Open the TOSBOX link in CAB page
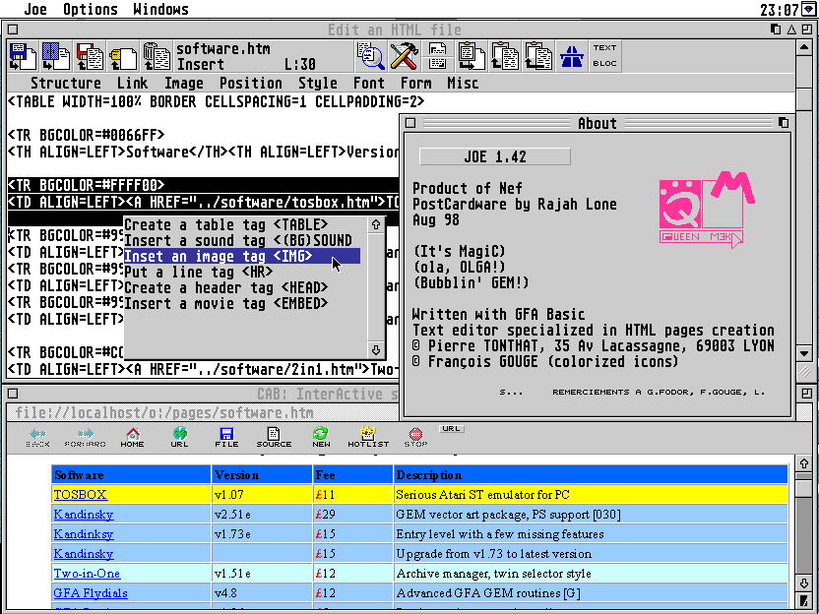The image size is (819, 614). click(80, 494)
